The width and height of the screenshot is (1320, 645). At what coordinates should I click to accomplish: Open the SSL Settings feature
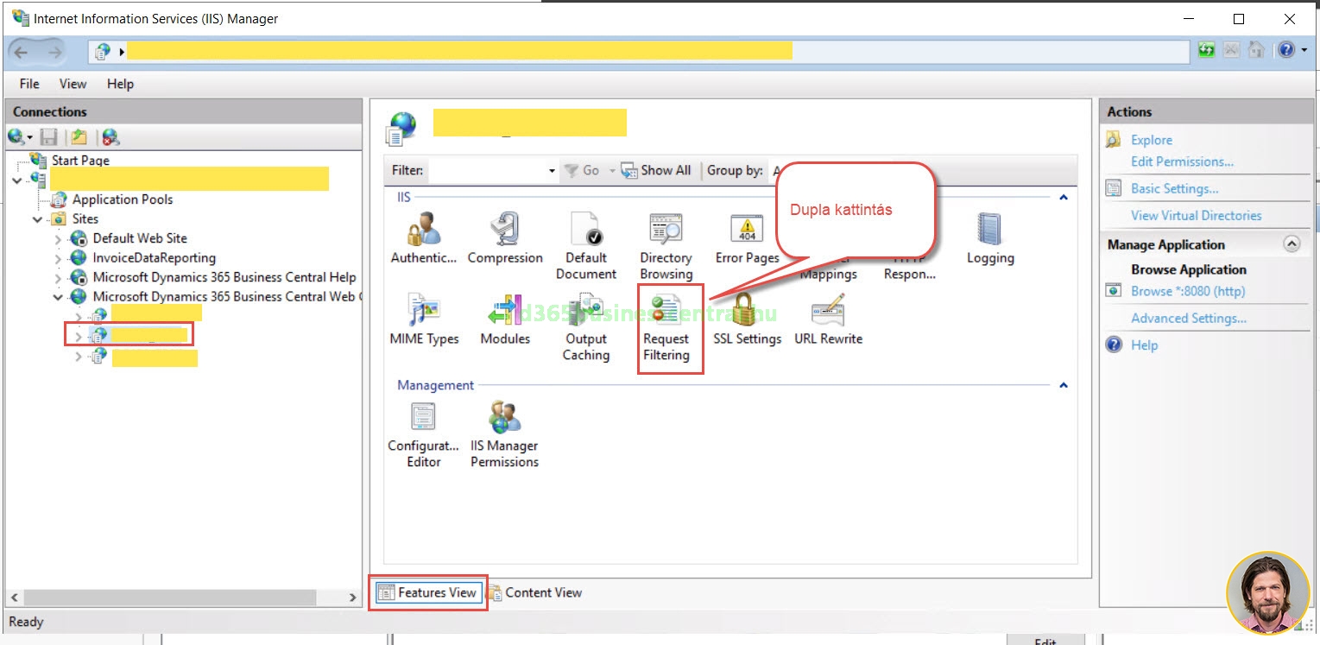click(747, 319)
